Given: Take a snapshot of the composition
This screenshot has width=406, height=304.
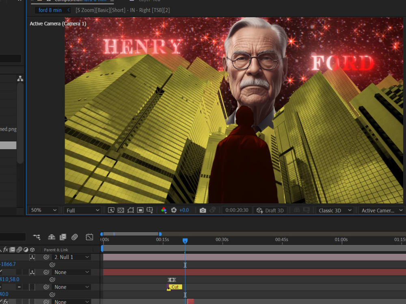Looking at the screenshot, I should tap(202, 210).
